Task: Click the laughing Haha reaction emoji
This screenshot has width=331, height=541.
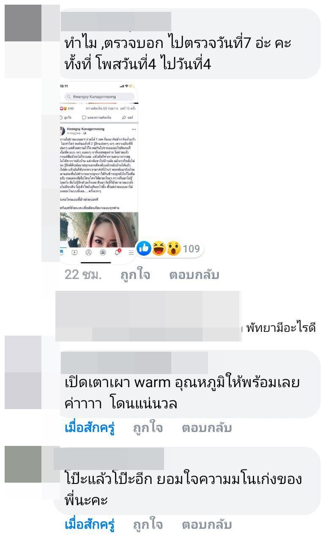Action: tap(159, 249)
